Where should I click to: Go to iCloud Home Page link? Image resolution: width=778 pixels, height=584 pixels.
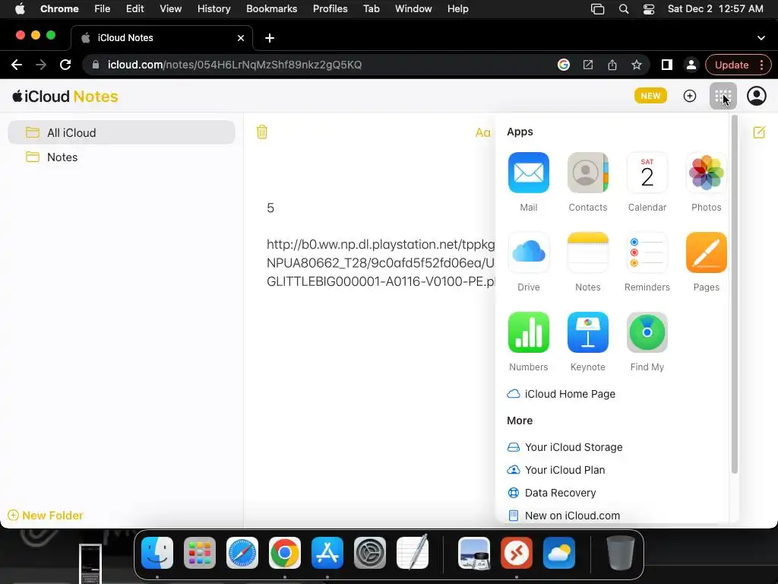(x=561, y=394)
